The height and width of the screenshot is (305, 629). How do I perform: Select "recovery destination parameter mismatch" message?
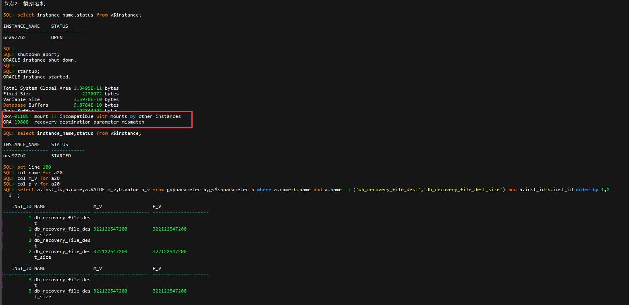[89, 122]
